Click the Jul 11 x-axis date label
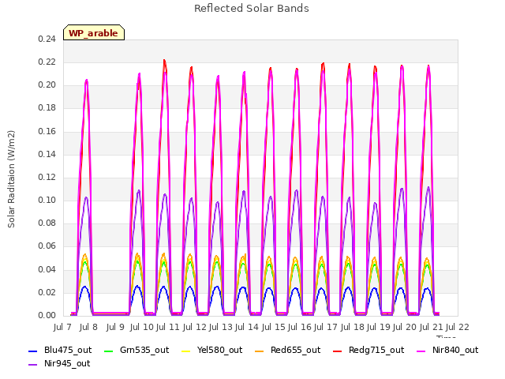 [x=168, y=327]
